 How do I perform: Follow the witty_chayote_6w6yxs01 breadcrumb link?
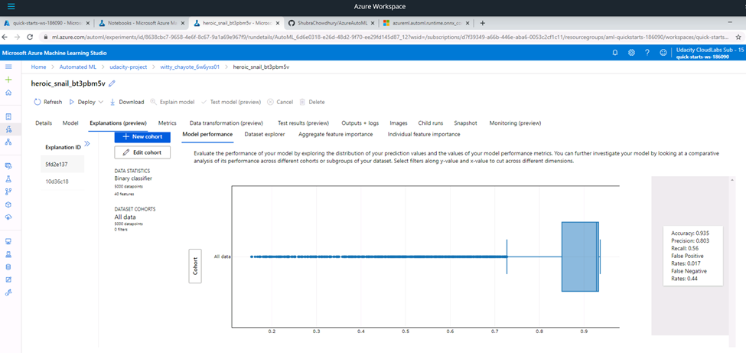188,67
